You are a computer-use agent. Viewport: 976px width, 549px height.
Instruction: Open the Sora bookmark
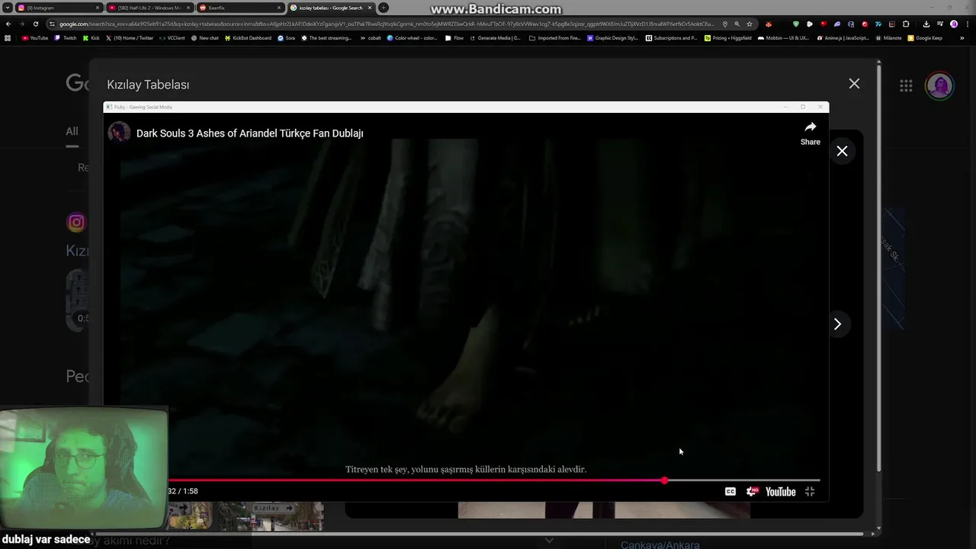click(x=286, y=38)
